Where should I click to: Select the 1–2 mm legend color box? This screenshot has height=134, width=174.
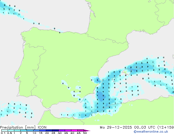pos(17,130)
